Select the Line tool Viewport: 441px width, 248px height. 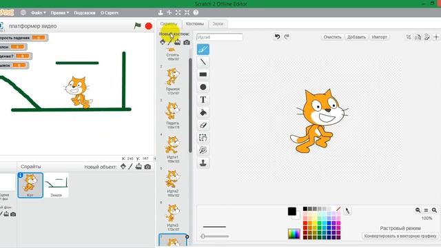tap(203, 62)
